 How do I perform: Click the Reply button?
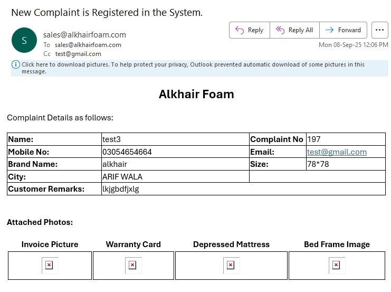[249, 30]
